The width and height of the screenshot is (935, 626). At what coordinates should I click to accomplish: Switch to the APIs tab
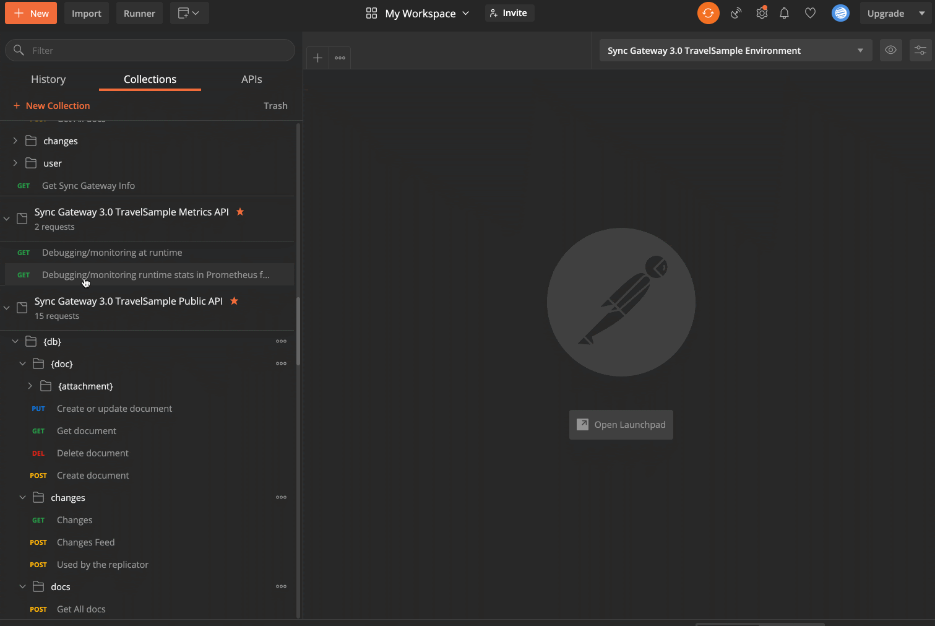(251, 79)
